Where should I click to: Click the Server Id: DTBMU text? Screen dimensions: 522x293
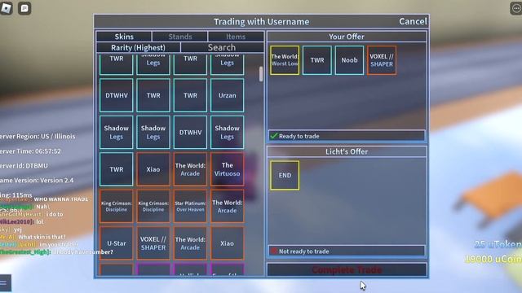coord(24,165)
